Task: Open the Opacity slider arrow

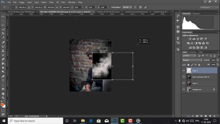Action: [218, 60]
